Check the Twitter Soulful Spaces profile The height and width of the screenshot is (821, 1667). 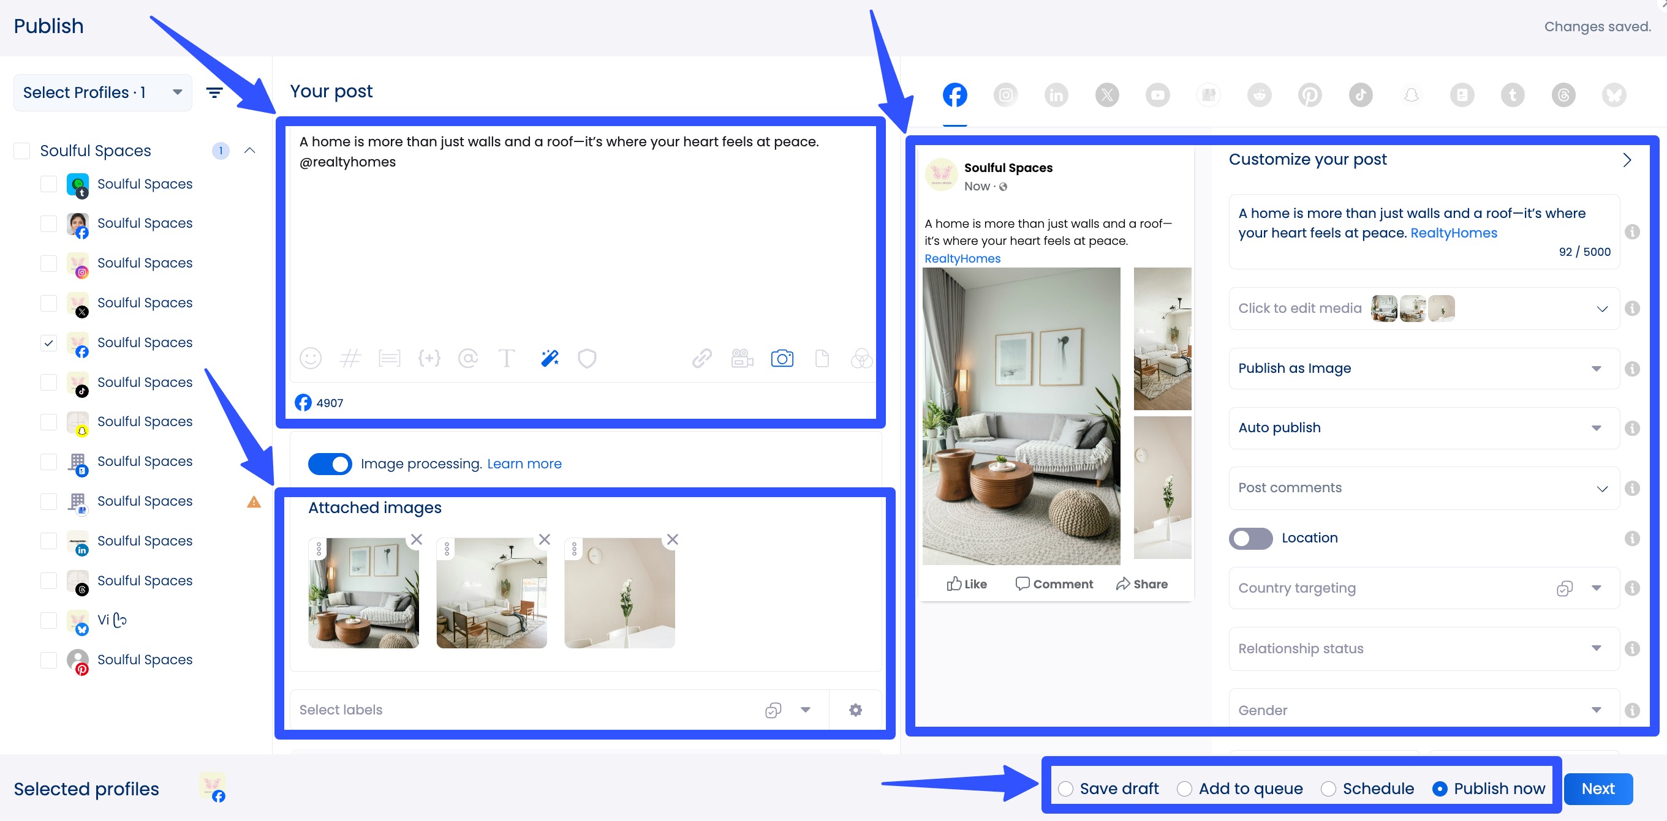pyautogui.click(x=48, y=303)
